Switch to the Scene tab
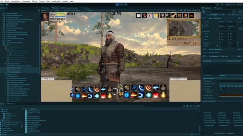Viewport: 243px width, 136px height. pos(45,8)
